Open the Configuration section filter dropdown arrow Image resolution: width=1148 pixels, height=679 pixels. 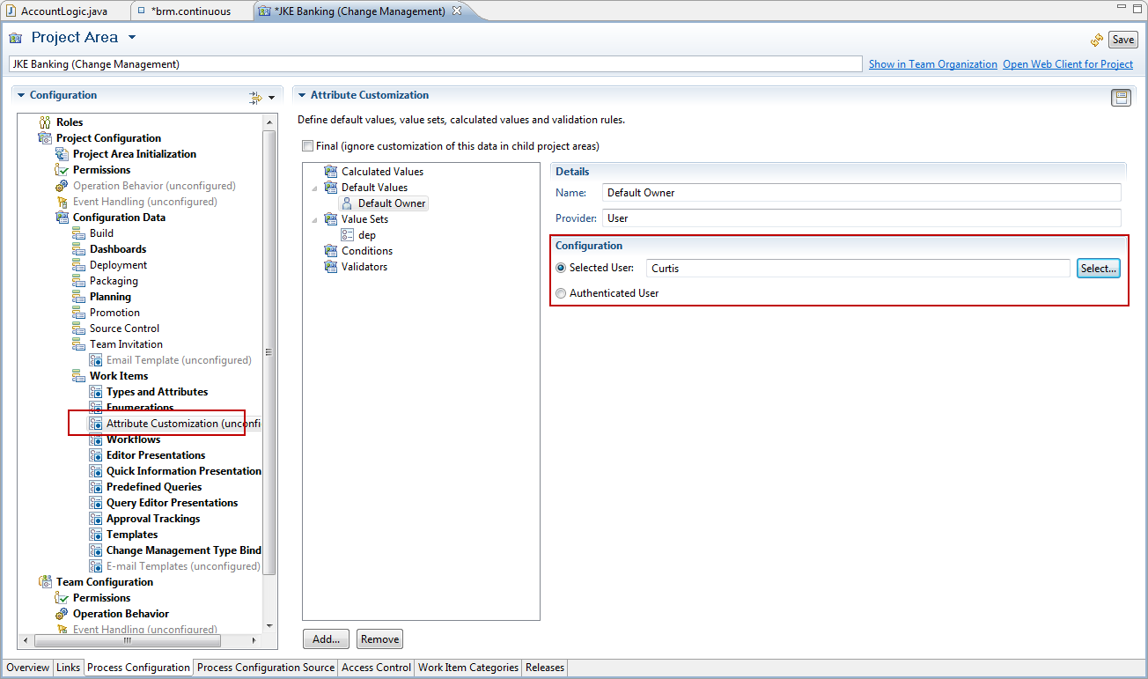[x=271, y=98]
